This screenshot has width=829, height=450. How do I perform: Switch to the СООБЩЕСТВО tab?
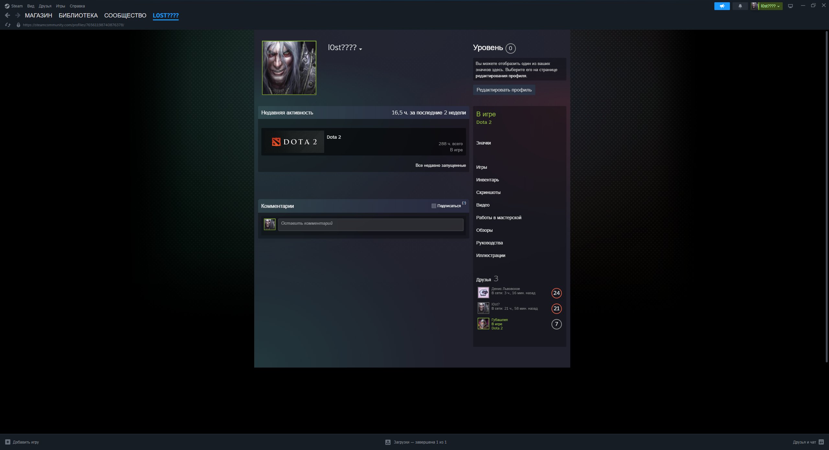tap(125, 16)
